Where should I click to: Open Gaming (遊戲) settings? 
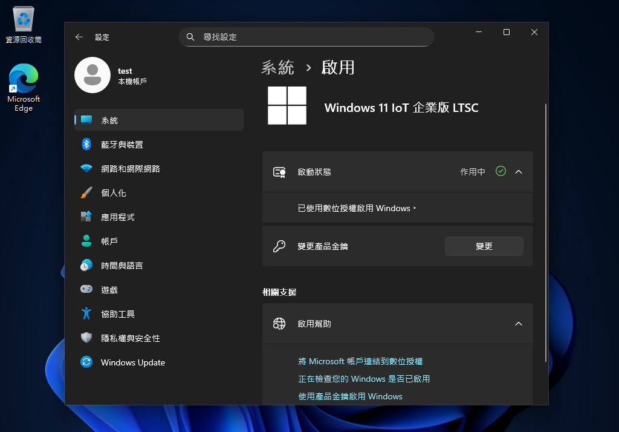pos(109,290)
